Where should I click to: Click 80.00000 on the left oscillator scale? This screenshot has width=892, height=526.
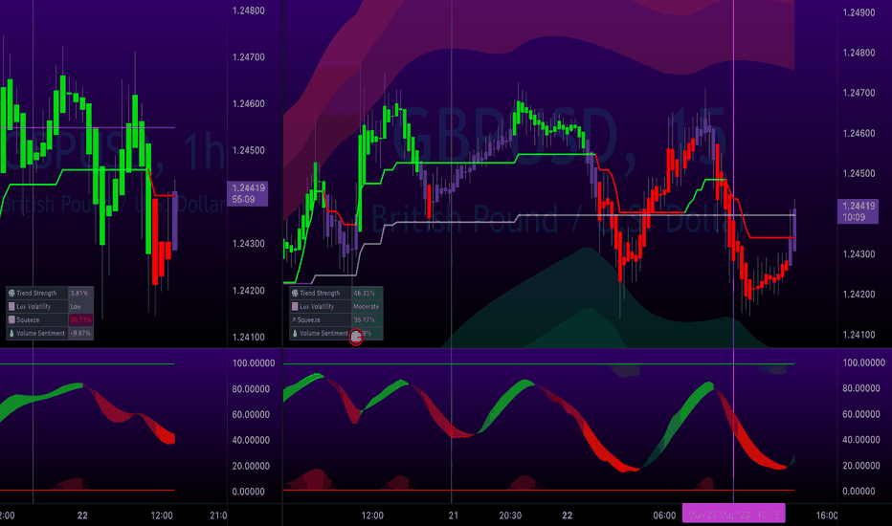pyautogui.click(x=251, y=389)
